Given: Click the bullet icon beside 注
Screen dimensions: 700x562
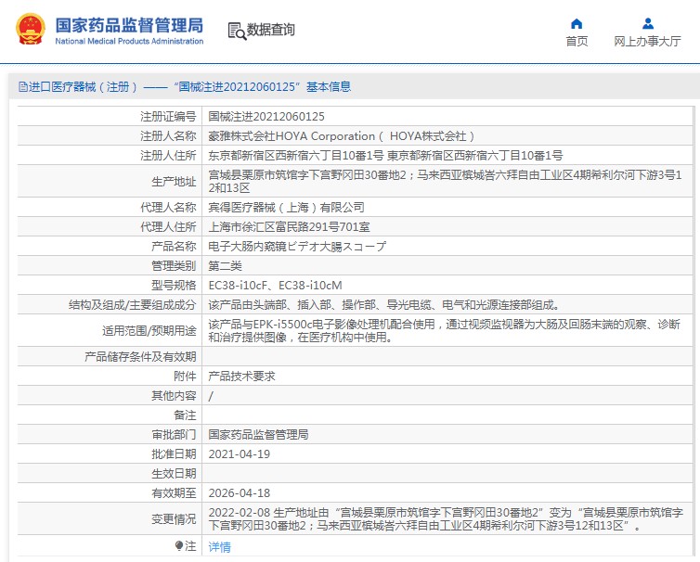Looking at the screenshot, I should (x=179, y=546).
